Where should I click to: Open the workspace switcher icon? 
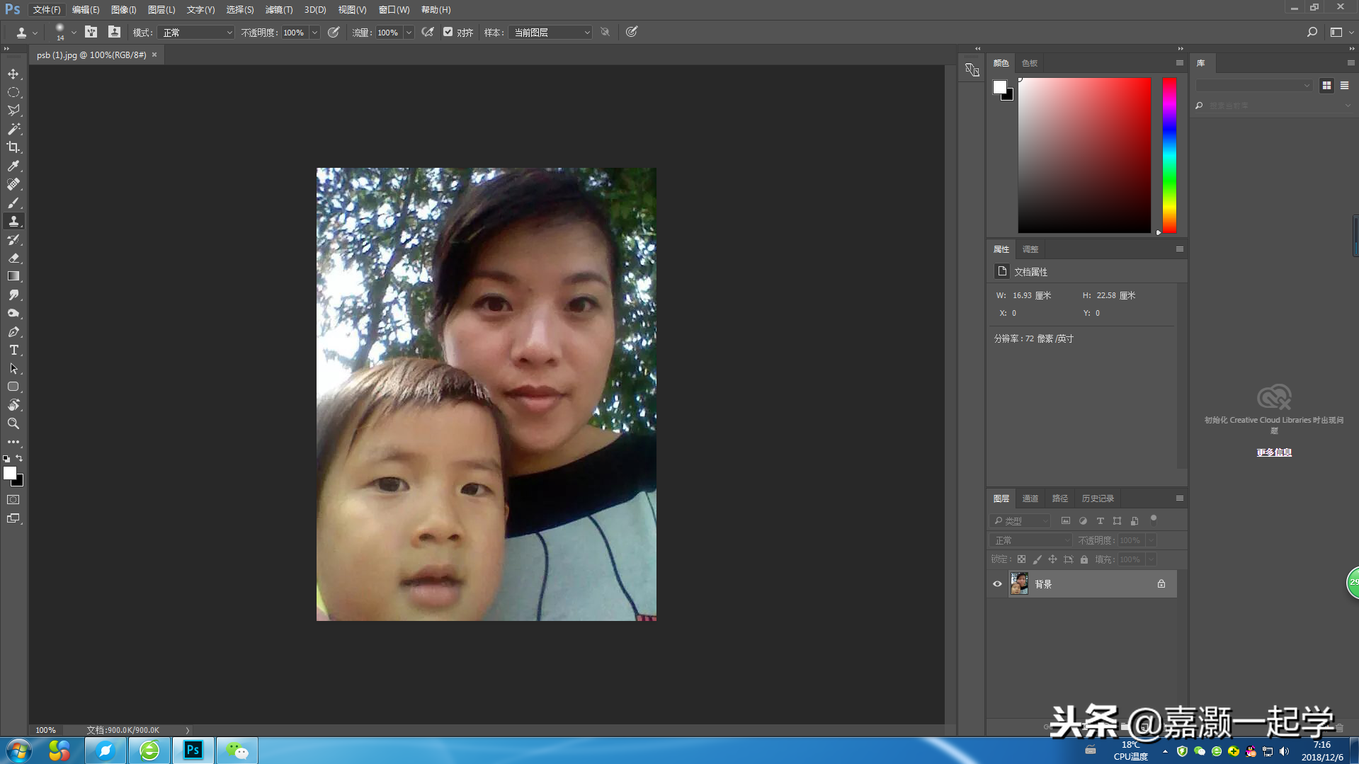click(1336, 32)
